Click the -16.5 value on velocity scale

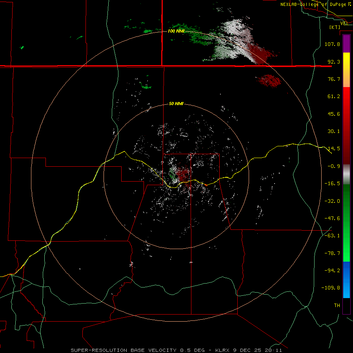(x=332, y=184)
